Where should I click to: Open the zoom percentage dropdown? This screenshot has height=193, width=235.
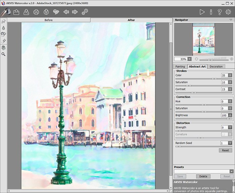190,59
